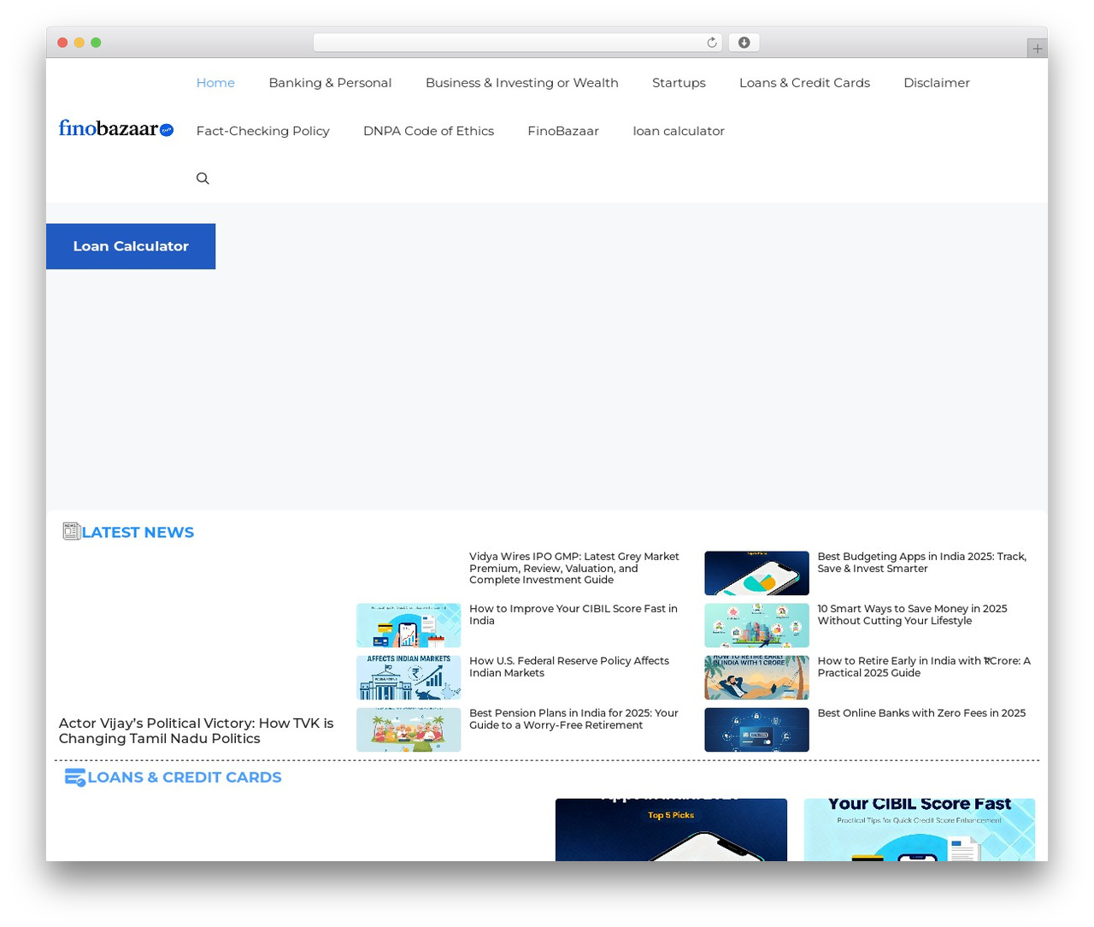1094x927 pixels.
Task: Open Fact-Checking Policy page
Action: click(x=262, y=131)
